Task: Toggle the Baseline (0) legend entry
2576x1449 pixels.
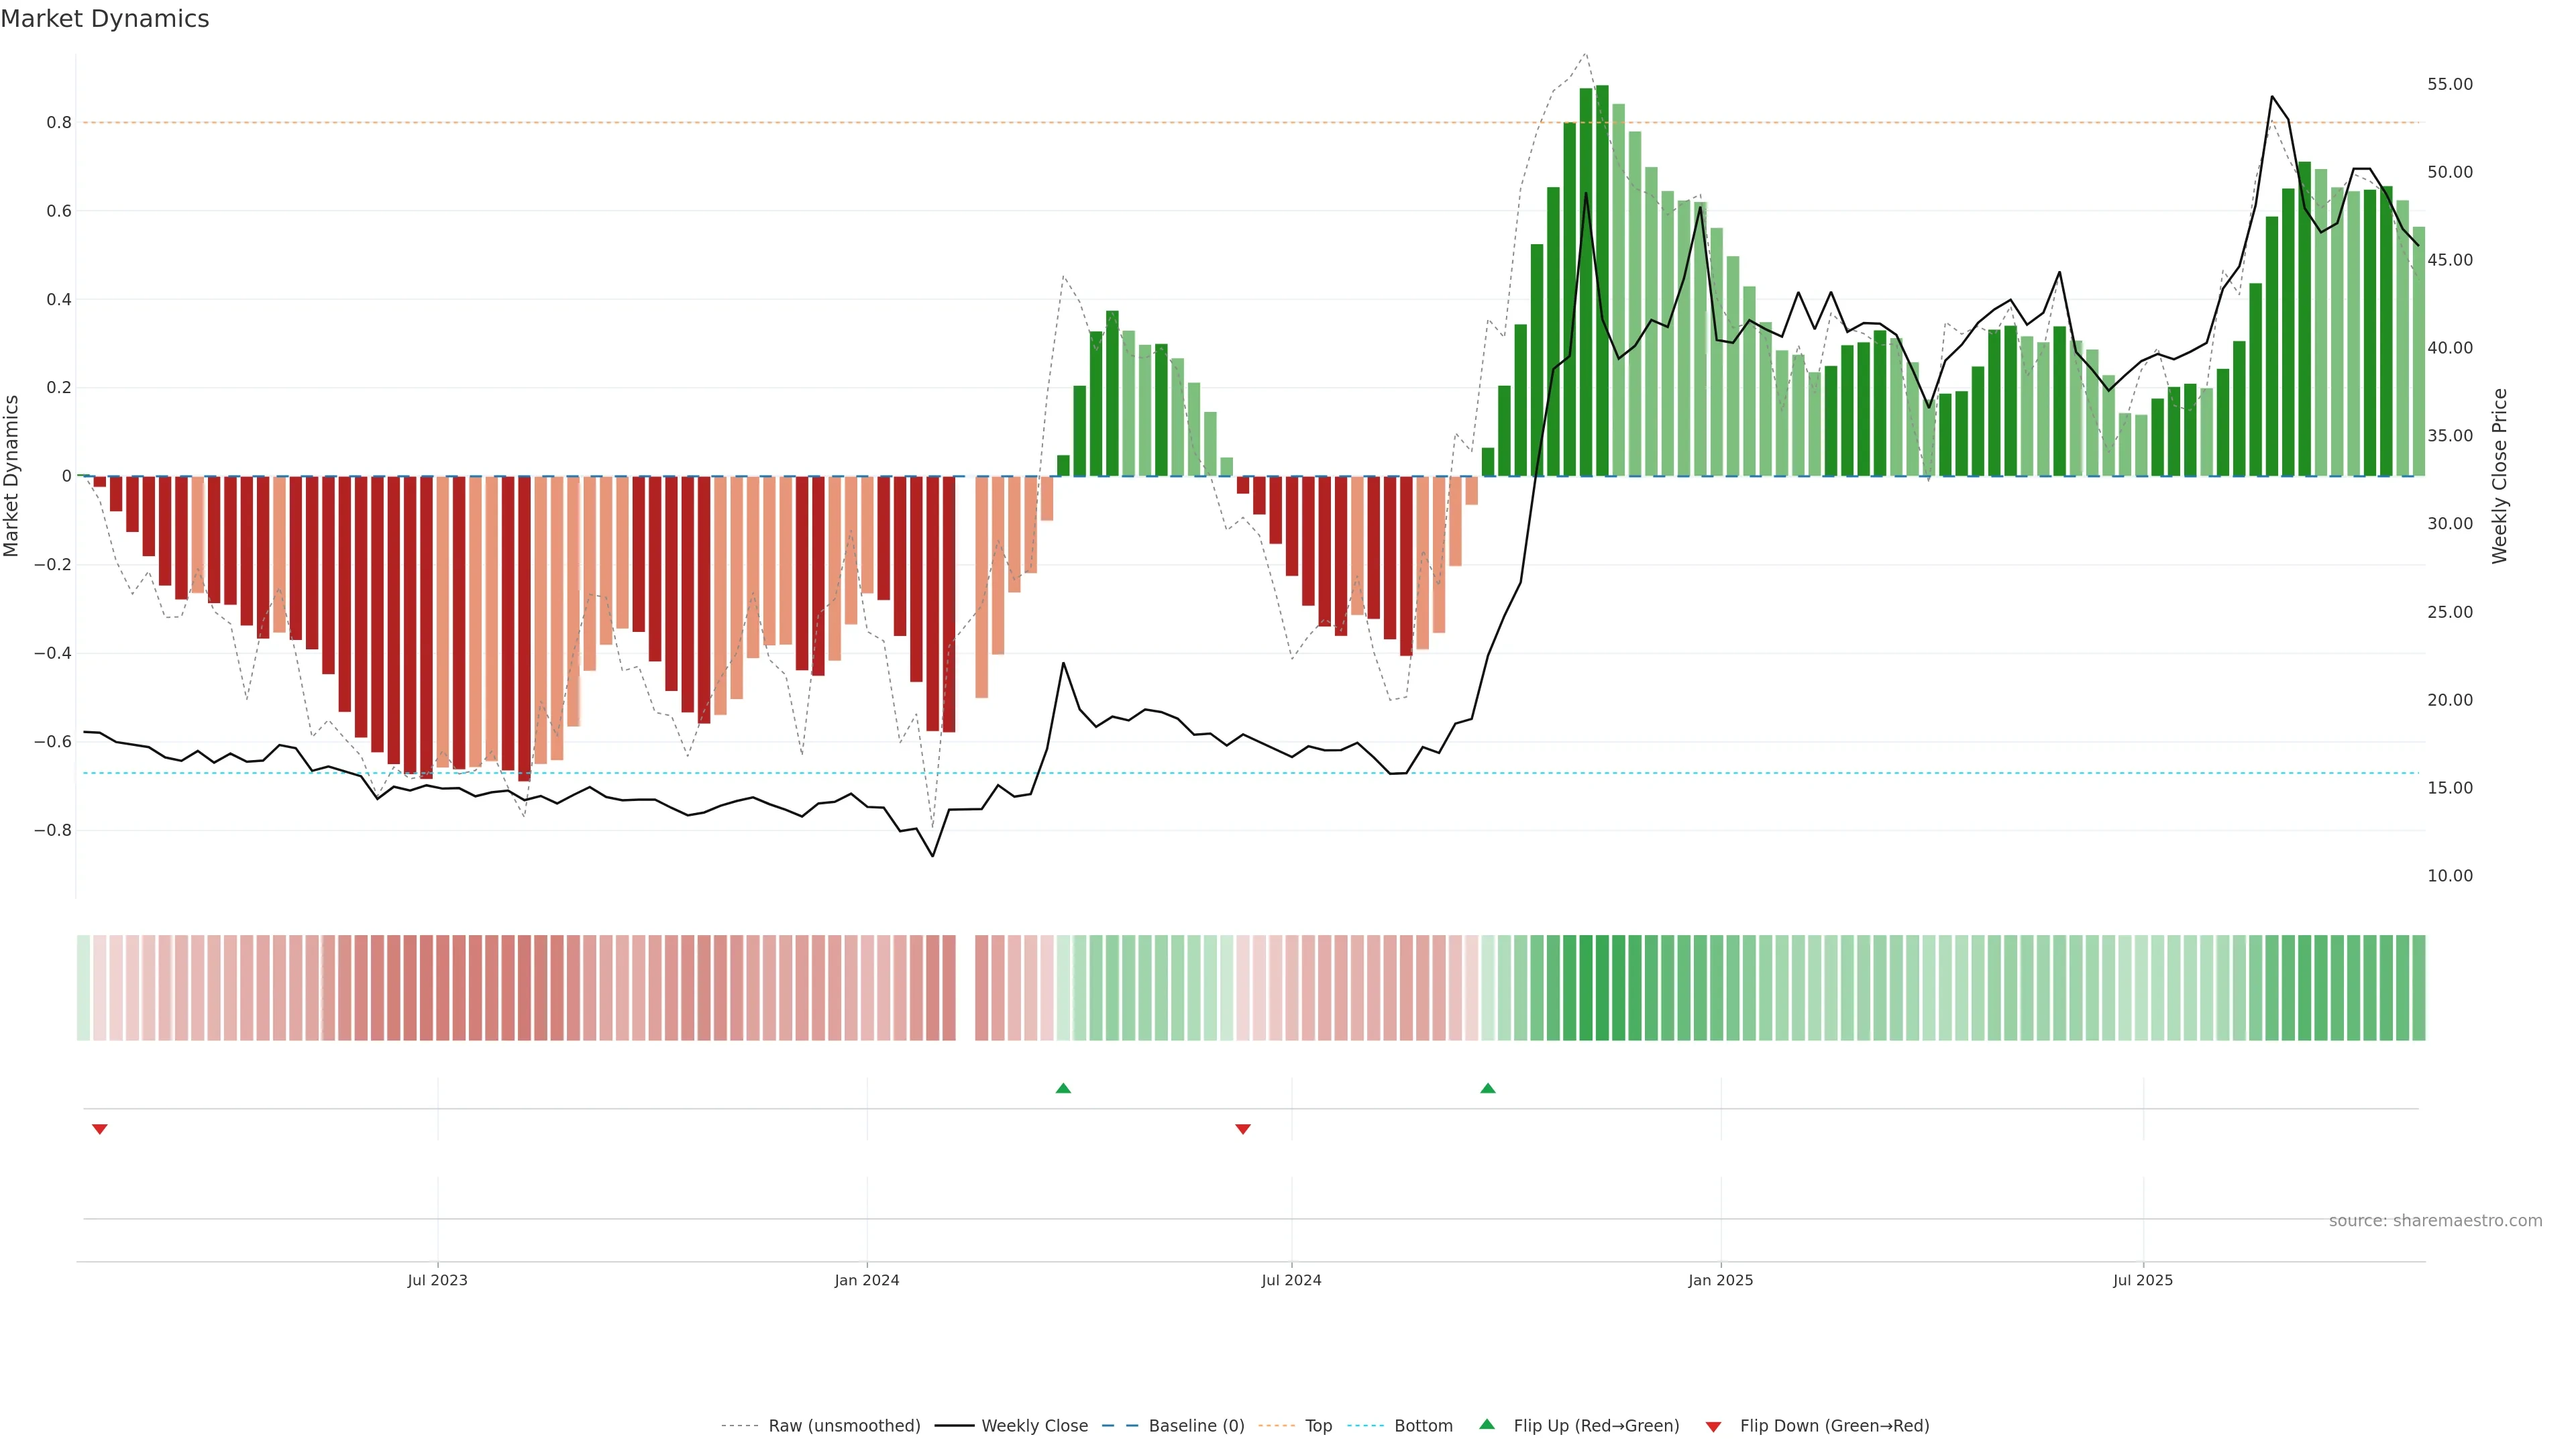Action: pyautogui.click(x=1196, y=1426)
